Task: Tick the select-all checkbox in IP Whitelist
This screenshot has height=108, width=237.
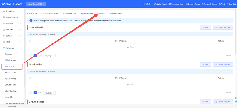Action: click(x=30, y=78)
